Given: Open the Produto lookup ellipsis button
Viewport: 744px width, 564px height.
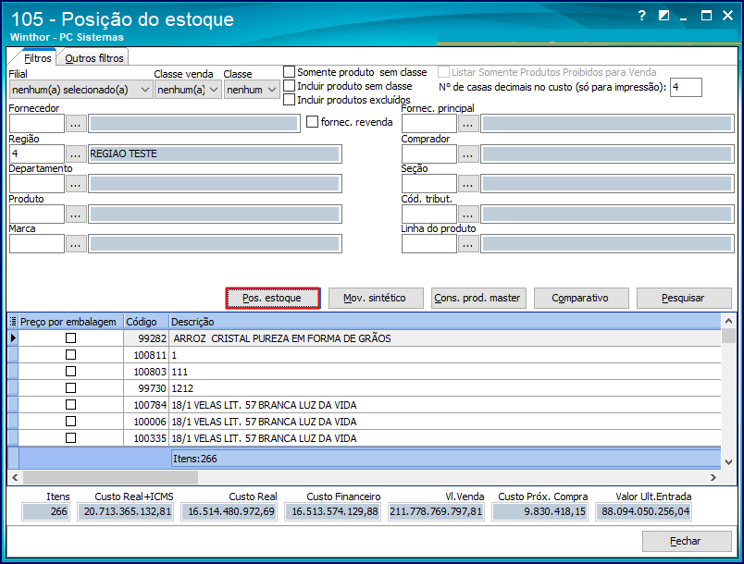Looking at the screenshot, I should coord(76,215).
